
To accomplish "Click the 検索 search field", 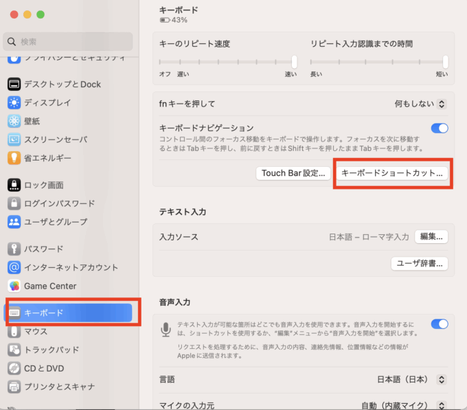I will pyautogui.click(x=69, y=42).
